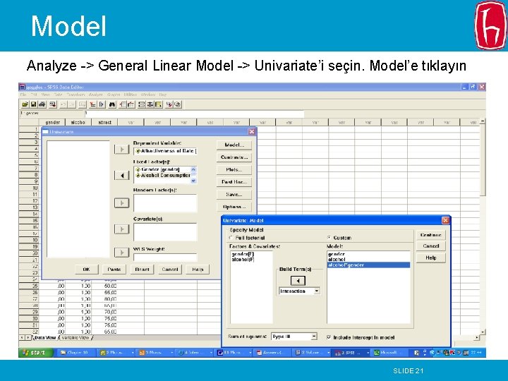Click the Insert Variable toolbar icon
Viewport: 508px width, 381px height.
(131, 104)
